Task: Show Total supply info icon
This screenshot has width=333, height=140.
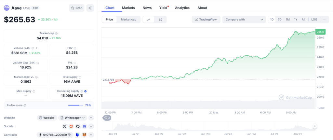Action: click(80, 77)
